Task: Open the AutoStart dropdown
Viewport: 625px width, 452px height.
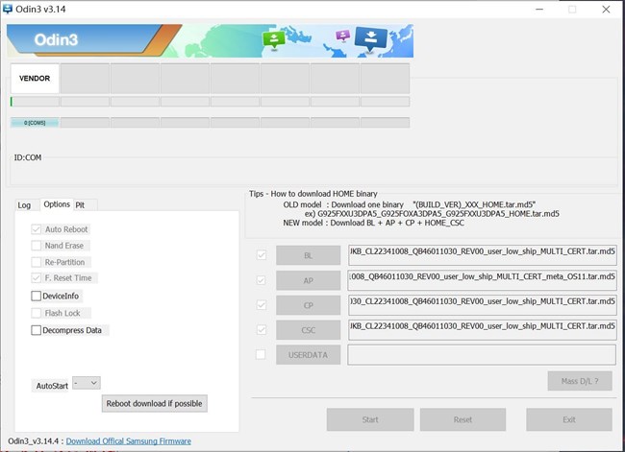Action: pos(87,383)
